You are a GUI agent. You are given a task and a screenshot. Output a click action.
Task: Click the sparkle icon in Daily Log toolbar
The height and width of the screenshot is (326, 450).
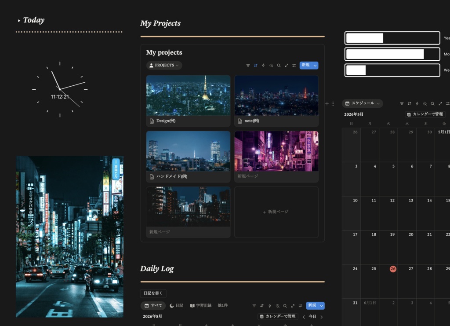(x=277, y=306)
